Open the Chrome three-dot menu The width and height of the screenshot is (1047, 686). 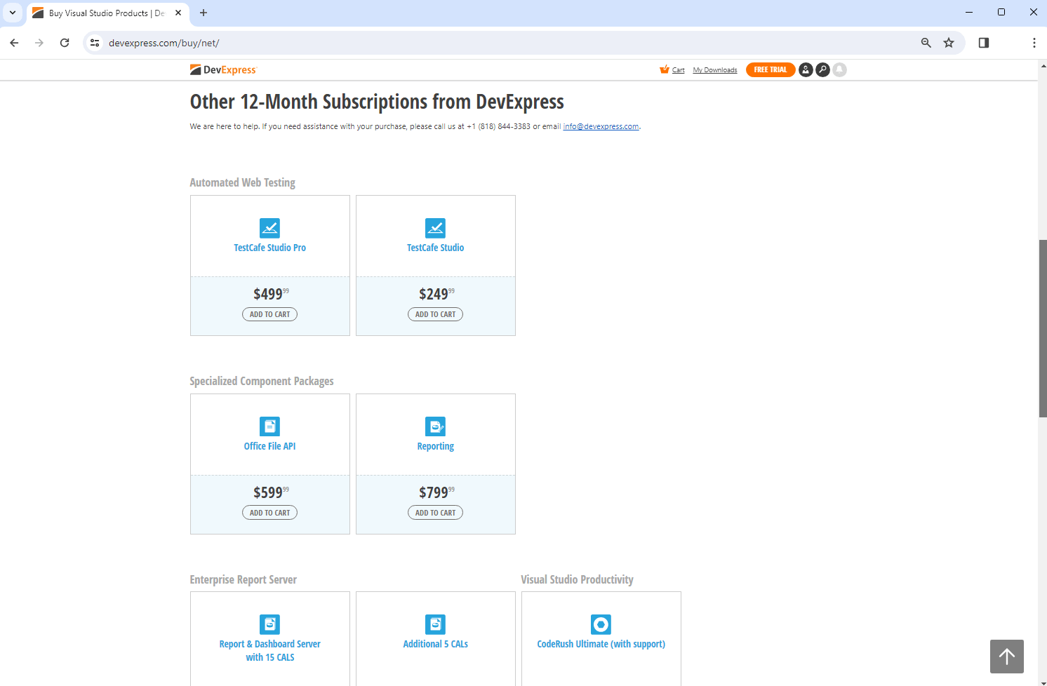click(1034, 43)
